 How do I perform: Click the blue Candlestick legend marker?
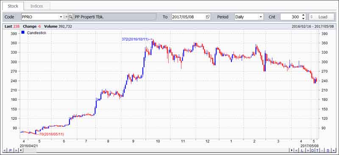[x=23, y=33]
